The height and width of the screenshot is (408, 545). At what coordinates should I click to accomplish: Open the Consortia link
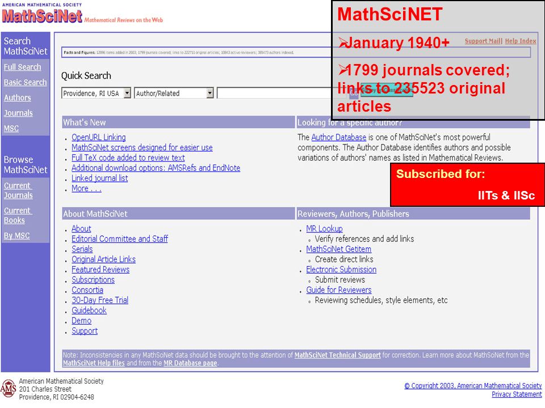coord(87,290)
